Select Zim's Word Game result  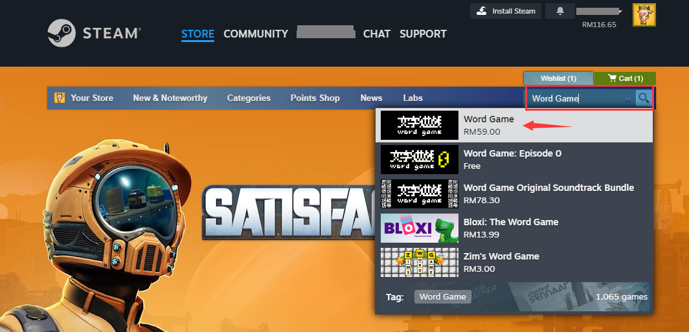click(x=514, y=262)
